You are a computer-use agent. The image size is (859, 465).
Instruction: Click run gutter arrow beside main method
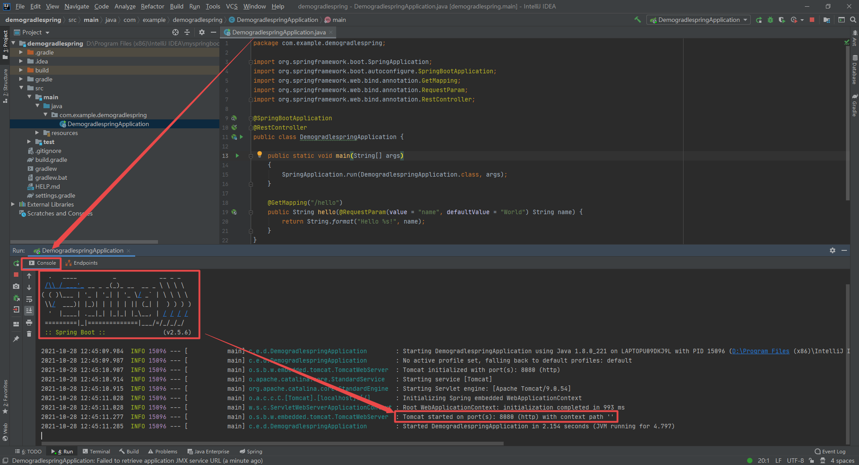[237, 156]
